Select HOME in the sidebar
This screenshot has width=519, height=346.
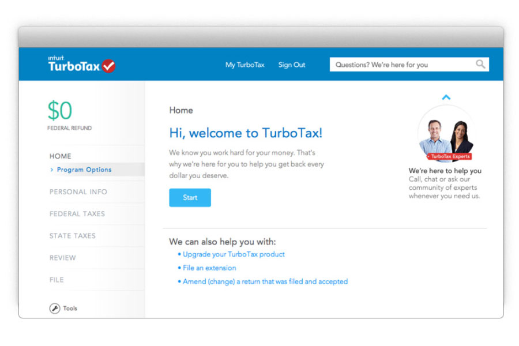(x=60, y=156)
